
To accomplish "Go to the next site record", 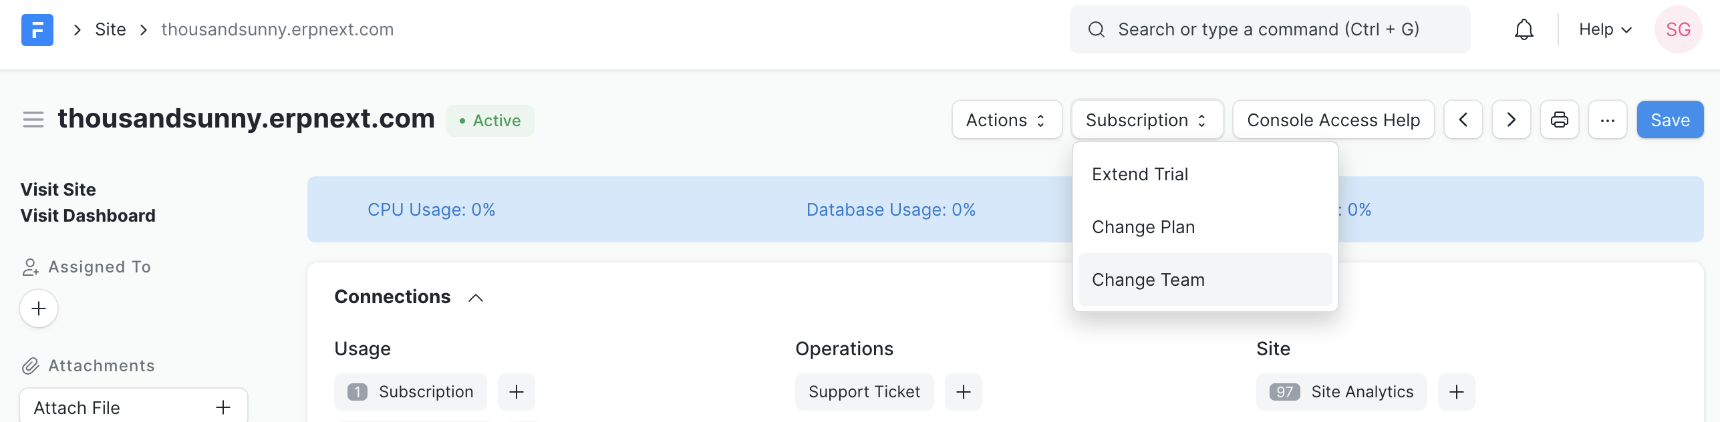I will pos(1511,120).
